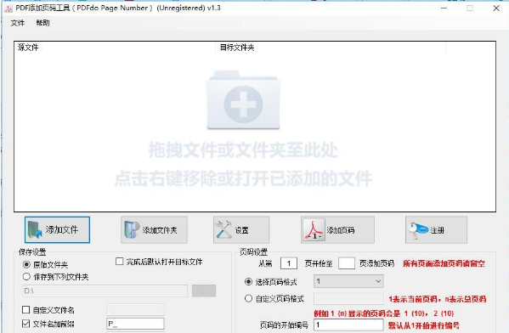Click the folder plus icon in drop area
This screenshot has width=509, height=333.
click(243, 100)
